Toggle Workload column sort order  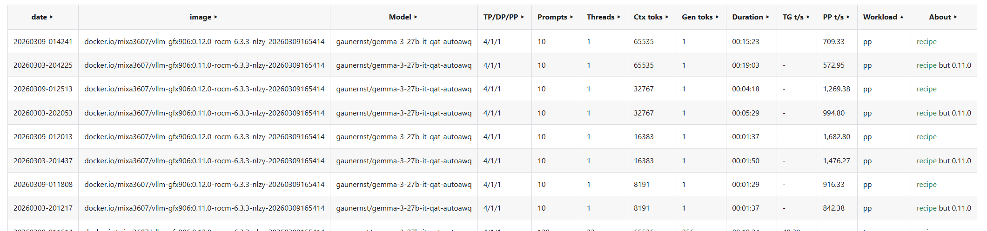click(884, 17)
